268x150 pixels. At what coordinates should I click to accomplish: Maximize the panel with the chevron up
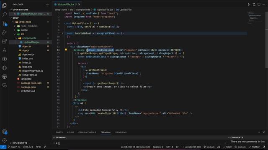pos(259,132)
